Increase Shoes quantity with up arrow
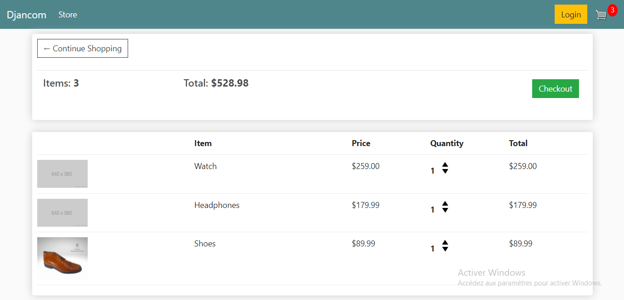 pyautogui.click(x=445, y=243)
